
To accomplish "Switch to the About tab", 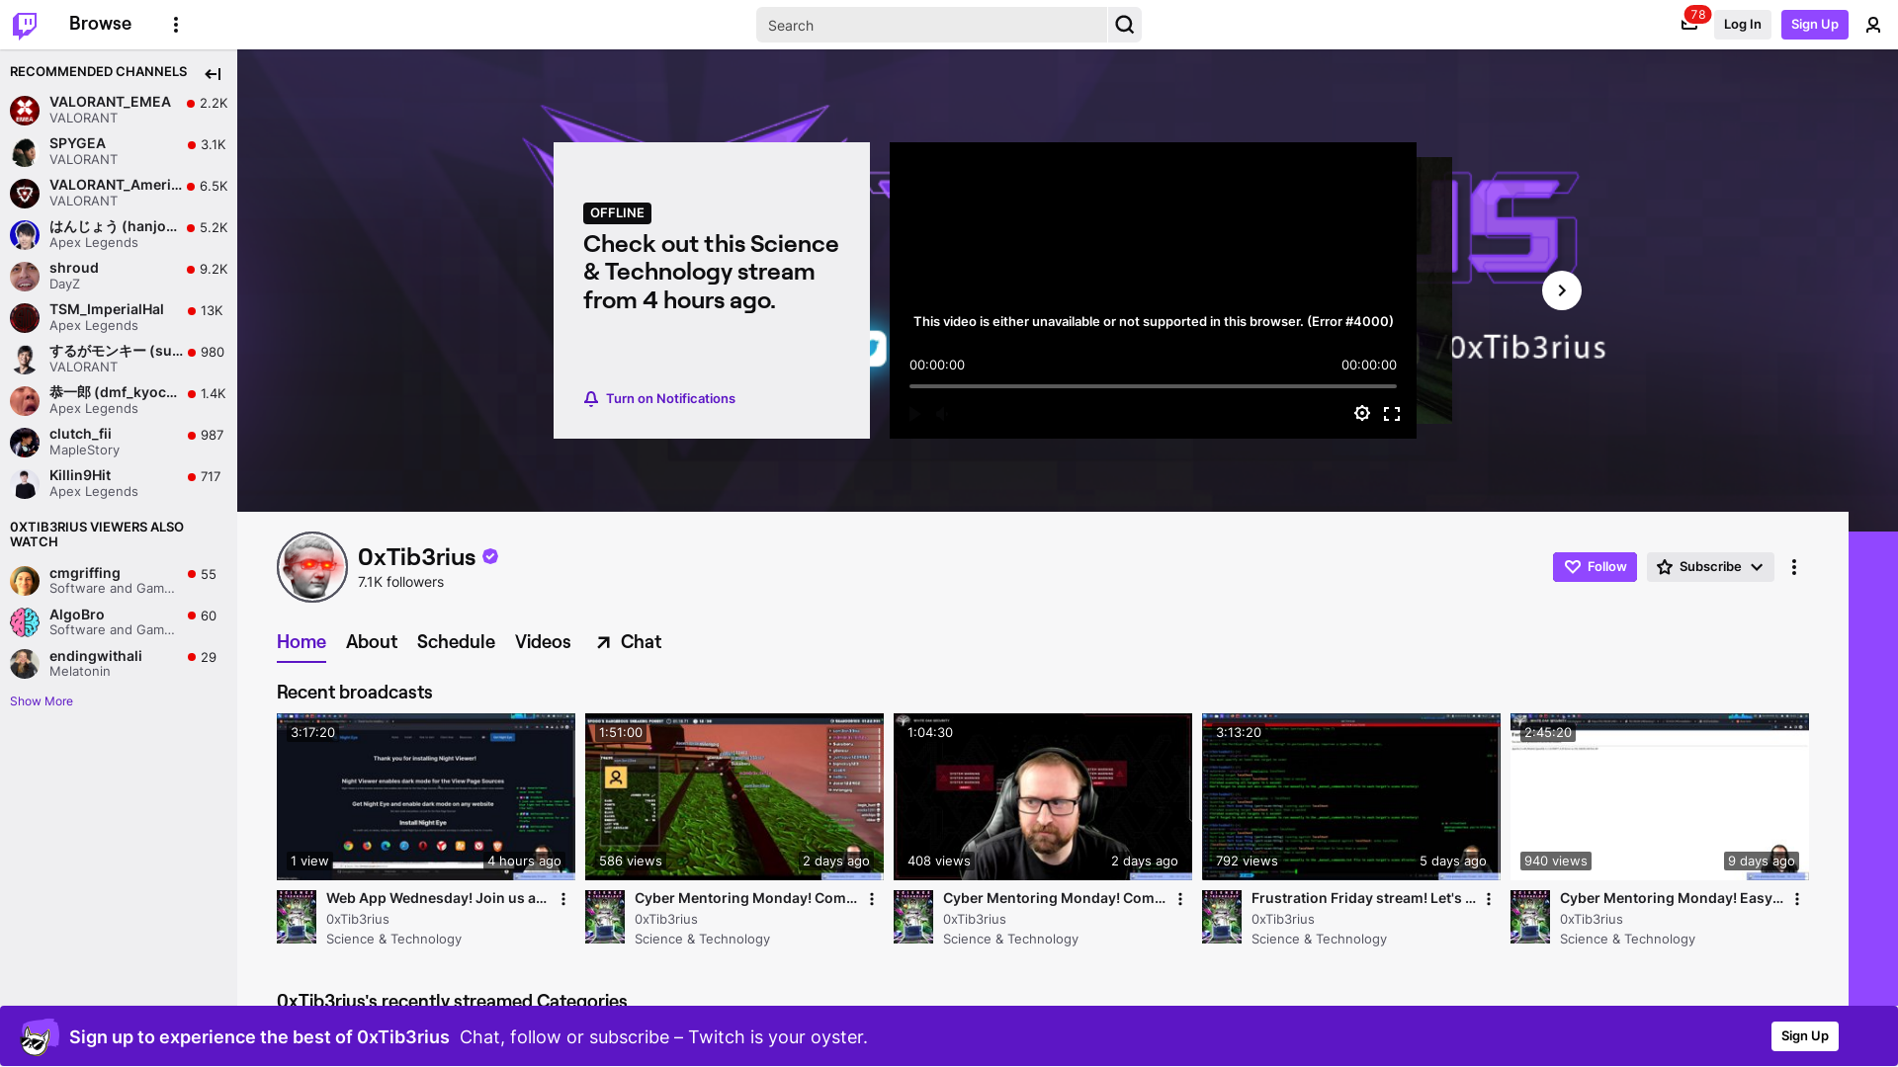I will pos(372,642).
